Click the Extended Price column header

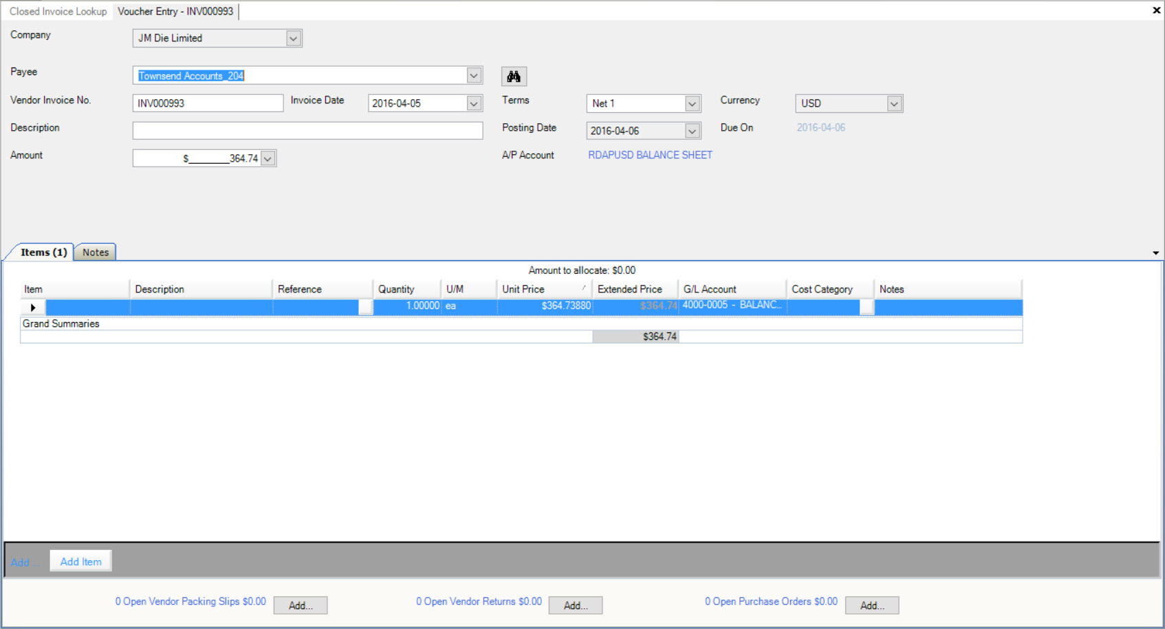pyautogui.click(x=635, y=289)
